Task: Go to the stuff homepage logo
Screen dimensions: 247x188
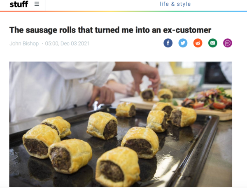Action: (19, 4)
